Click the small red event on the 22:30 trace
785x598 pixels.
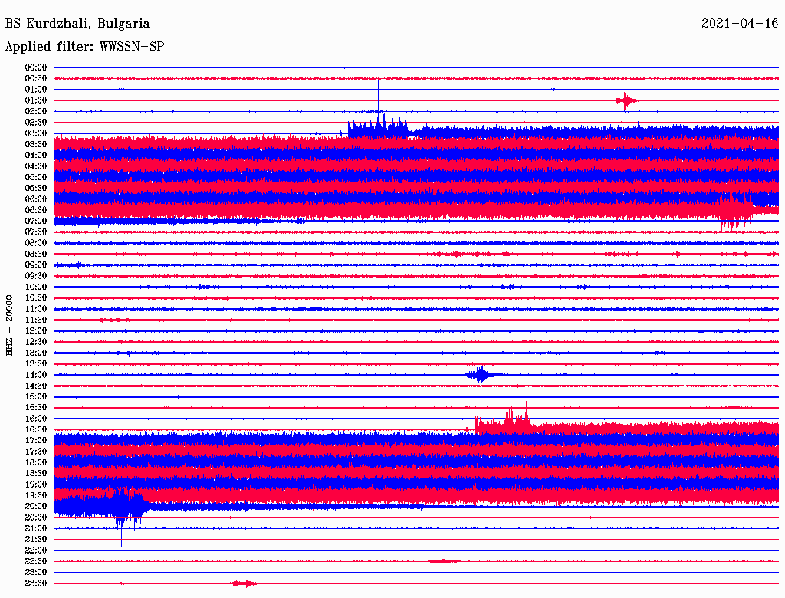[x=443, y=561]
